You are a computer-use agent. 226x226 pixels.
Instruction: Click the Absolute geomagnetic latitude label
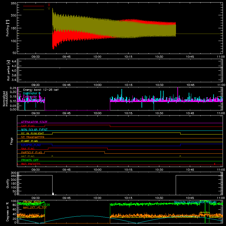pyautogui.click(x=195, y=202)
